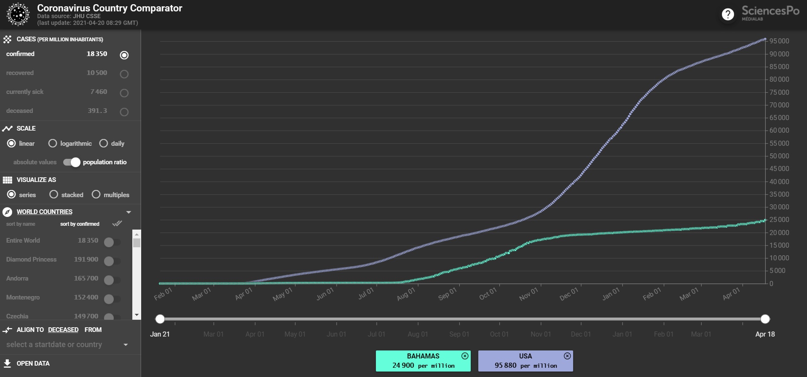Image resolution: width=807 pixels, height=377 pixels.
Task: Click the Jan 21 timeline slider handle
Action: [160, 319]
